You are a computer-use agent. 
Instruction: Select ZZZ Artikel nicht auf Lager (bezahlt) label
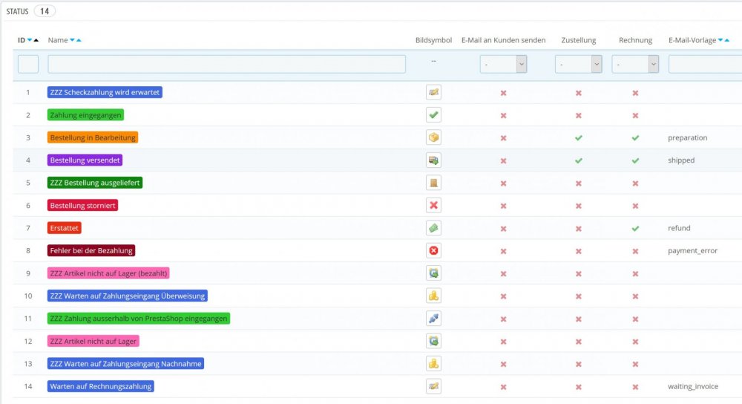click(x=108, y=273)
